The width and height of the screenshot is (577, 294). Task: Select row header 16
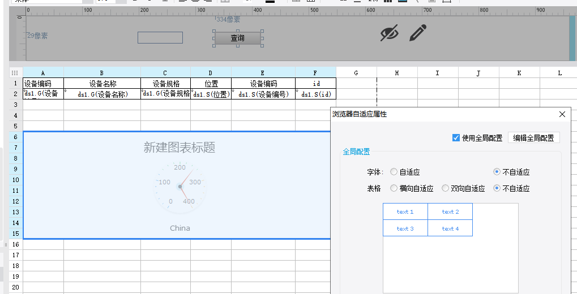(15, 244)
